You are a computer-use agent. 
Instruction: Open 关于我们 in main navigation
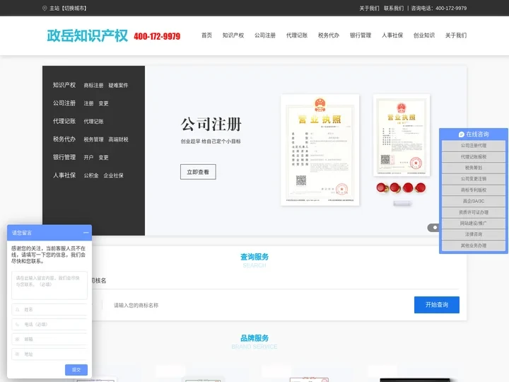tap(456, 35)
